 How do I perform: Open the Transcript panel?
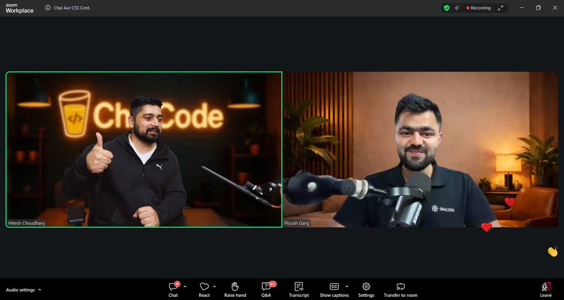coord(298,290)
